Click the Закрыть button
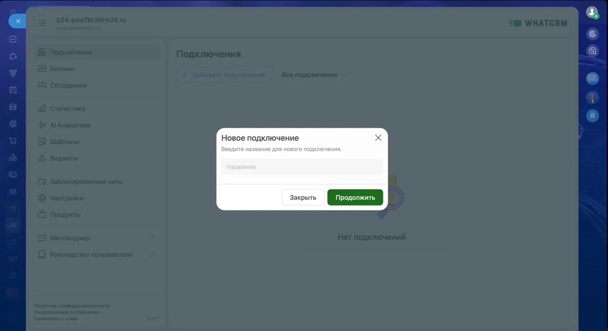Image resolution: width=608 pixels, height=331 pixels. pyautogui.click(x=303, y=197)
